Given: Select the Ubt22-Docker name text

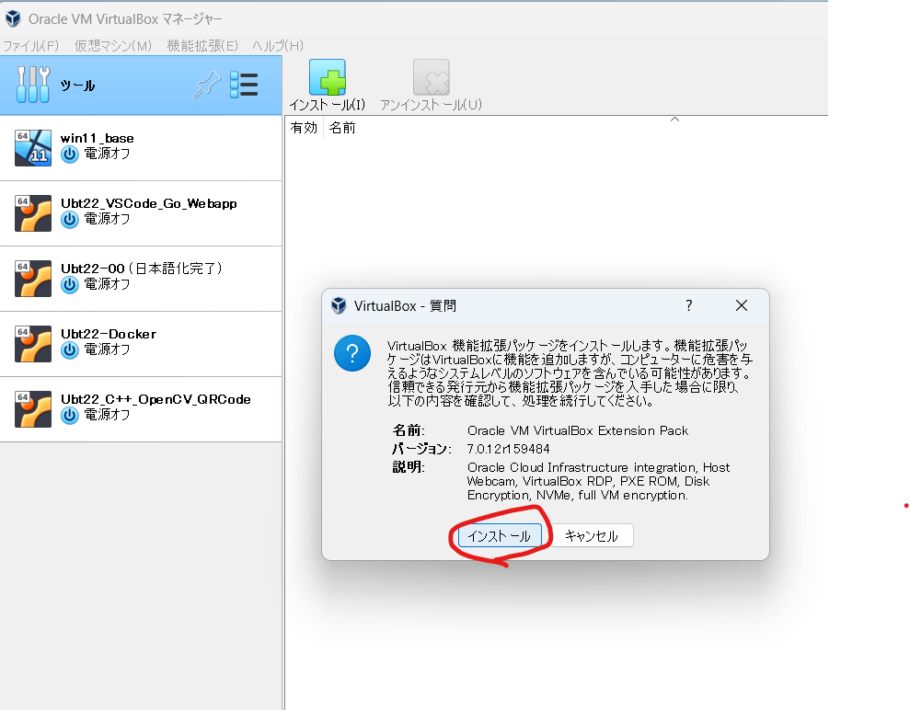Looking at the screenshot, I should click(x=109, y=334).
